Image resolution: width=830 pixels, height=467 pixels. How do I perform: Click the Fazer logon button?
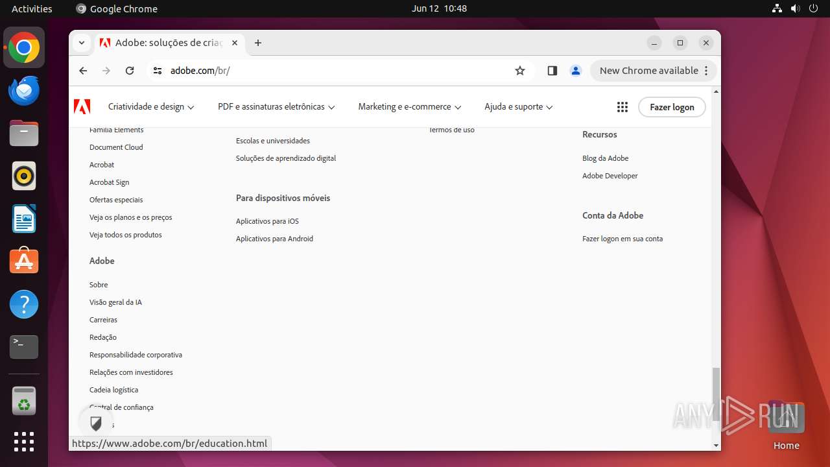pos(672,107)
